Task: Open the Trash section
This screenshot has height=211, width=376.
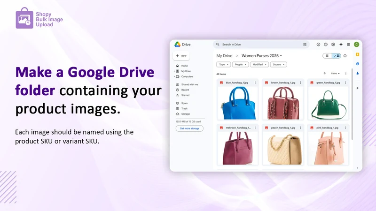Action: click(x=184, y=109)
